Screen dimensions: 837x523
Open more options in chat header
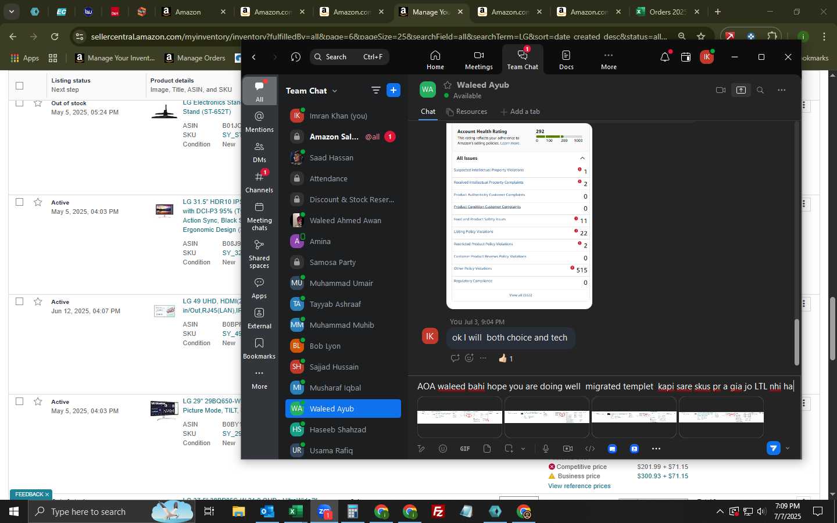pos(782,90)
